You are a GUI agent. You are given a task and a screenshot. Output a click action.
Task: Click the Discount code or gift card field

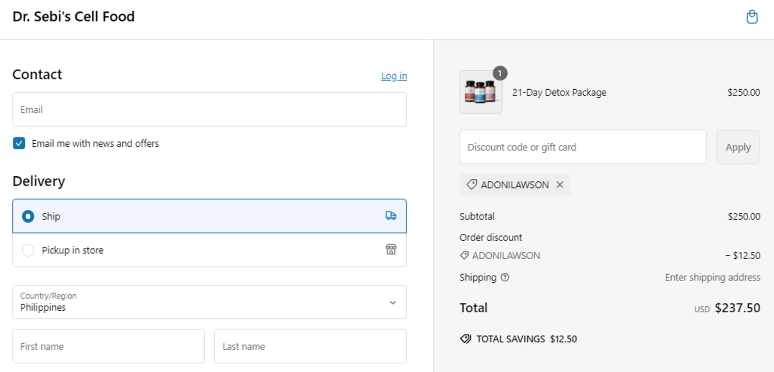(583, 147)
